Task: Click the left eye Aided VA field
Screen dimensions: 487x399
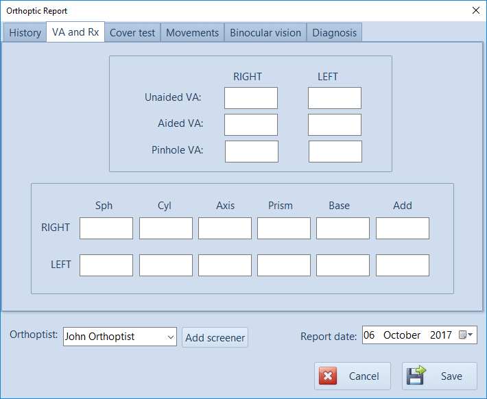Action: click(x=335, y=125)
